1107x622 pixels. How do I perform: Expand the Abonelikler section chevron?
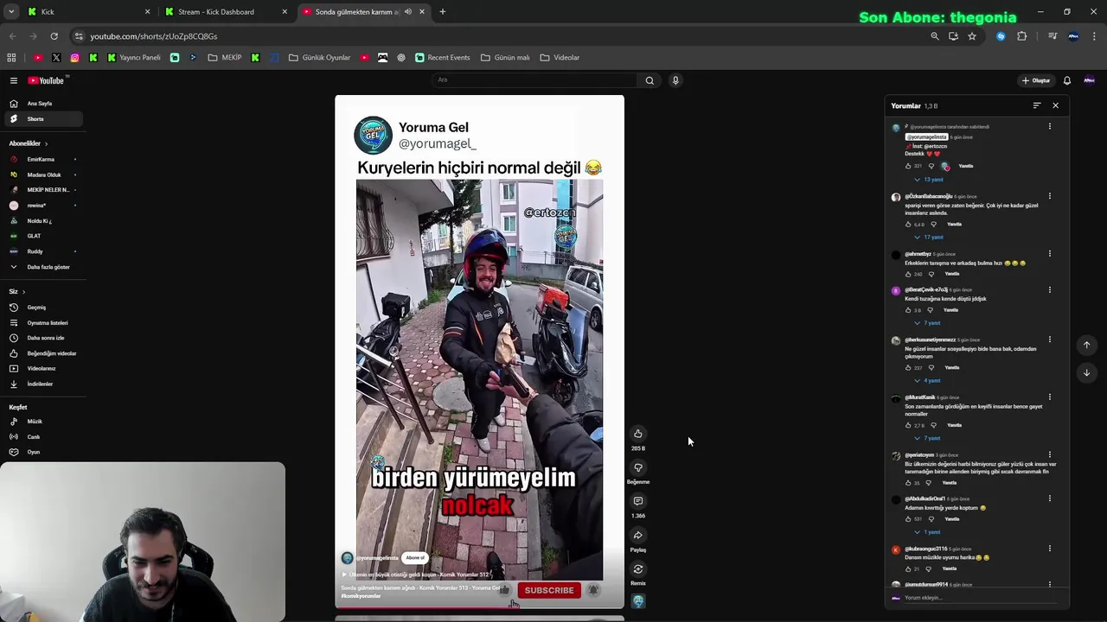coord(46,143)
